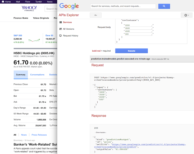Image resolution: width=194 pixels, height=154 pixels.
Task: Open the Services list in sidebar
Action: 65,22
